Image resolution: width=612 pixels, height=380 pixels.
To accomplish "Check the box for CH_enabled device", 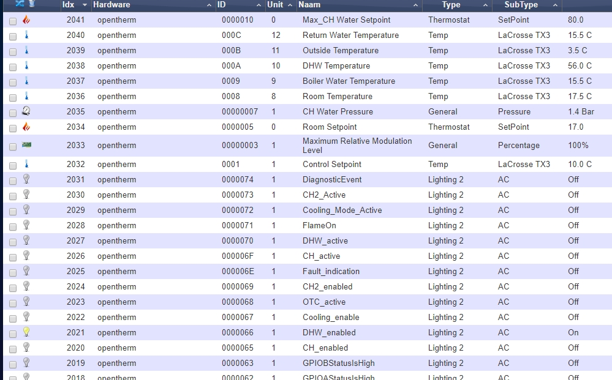I will tap(13, 349).
